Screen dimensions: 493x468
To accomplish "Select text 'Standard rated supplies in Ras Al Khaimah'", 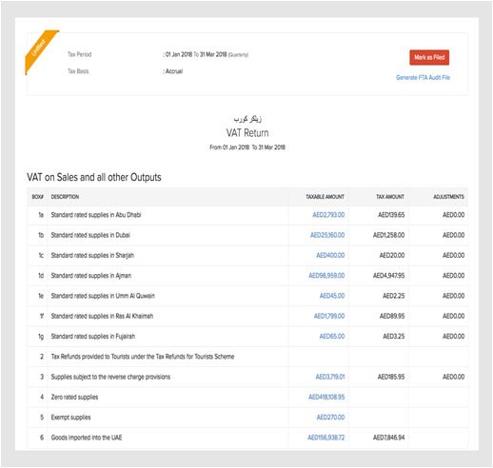I will [x=102, y=316].
